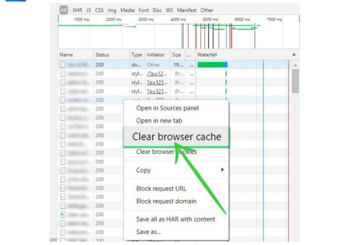This screenshot has width=338, height=245.
Task: Sort by Type column header
Action: 137,55
